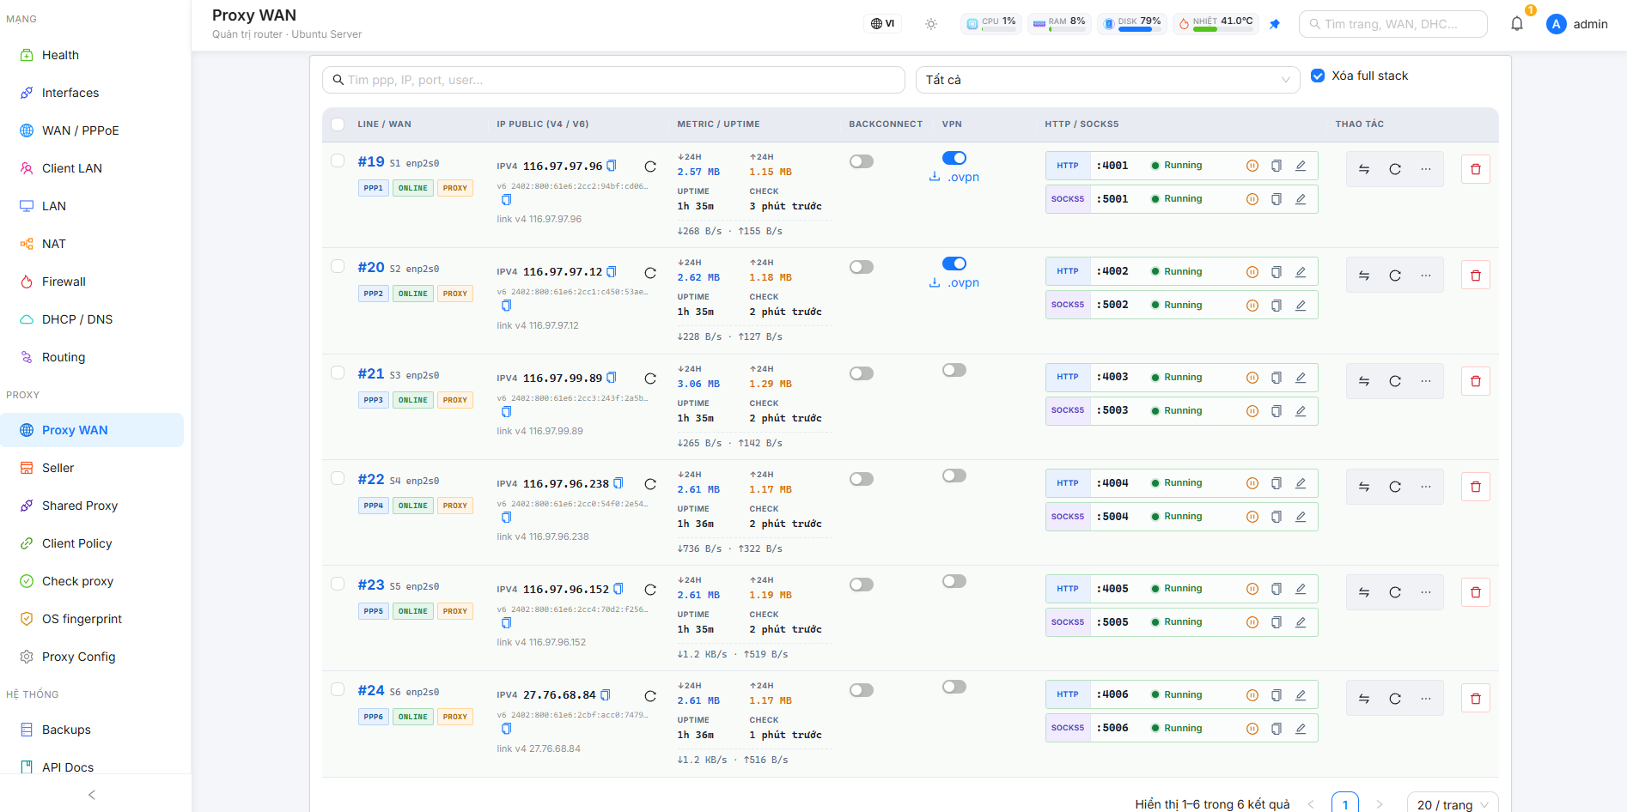Click the CPU 1% usage indicator
The height and width of the screenshot is (812, 1627).
(990, 24)
